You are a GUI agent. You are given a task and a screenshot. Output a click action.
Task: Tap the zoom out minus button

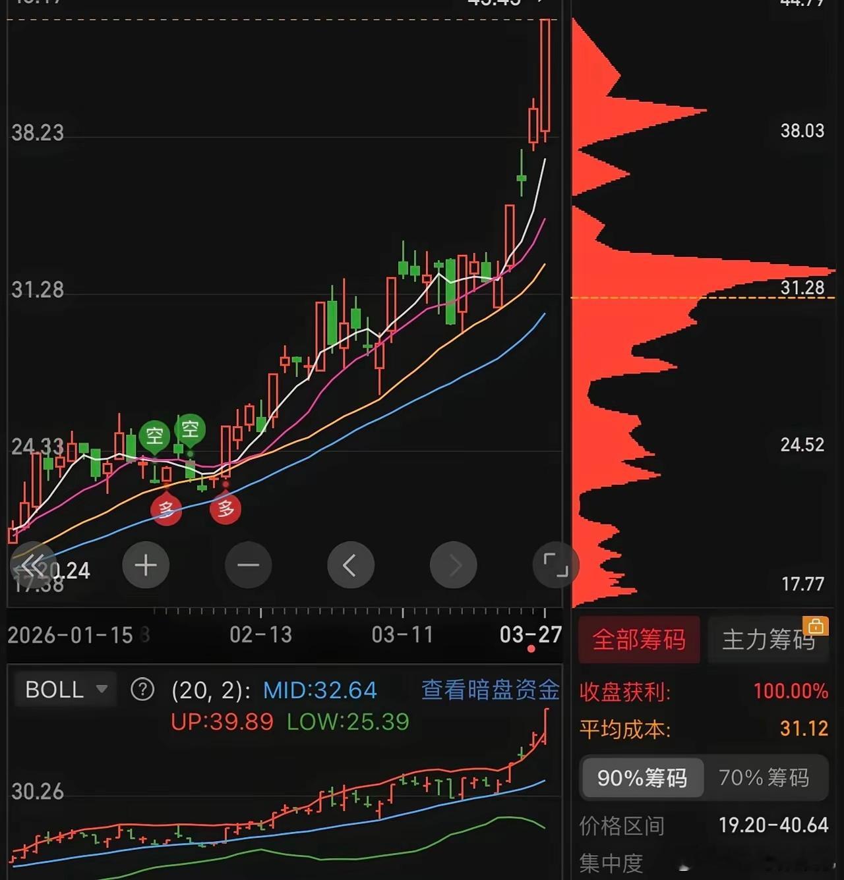click(x=248, y=565)
